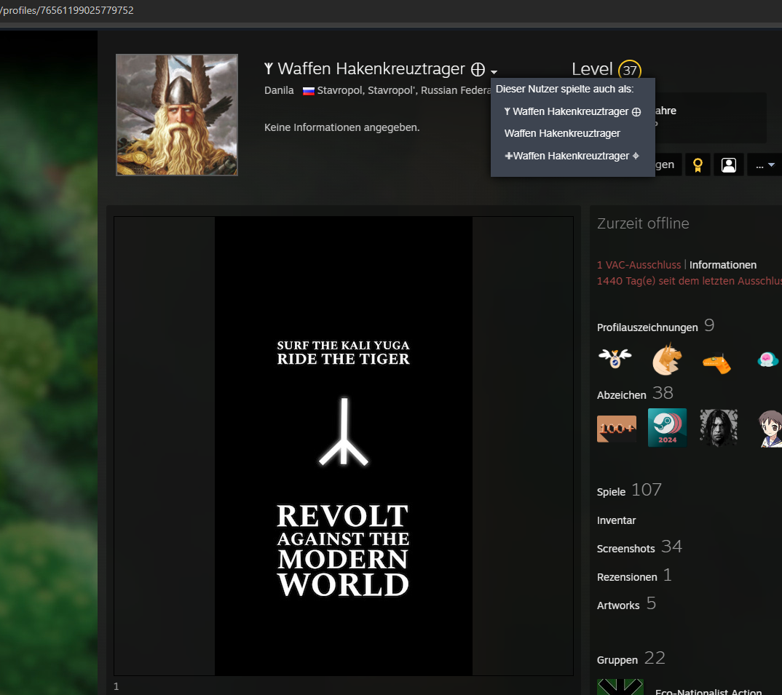Image resolution: width=782 pixels, height=695 pixels.
Task: Click the winged medal profile award icon
Action: [615, 359]
